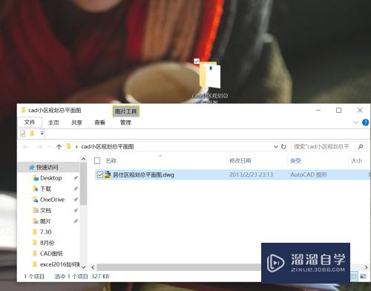
Task: Select 快速访问 in navigation pane
Action: pos(47,167)
